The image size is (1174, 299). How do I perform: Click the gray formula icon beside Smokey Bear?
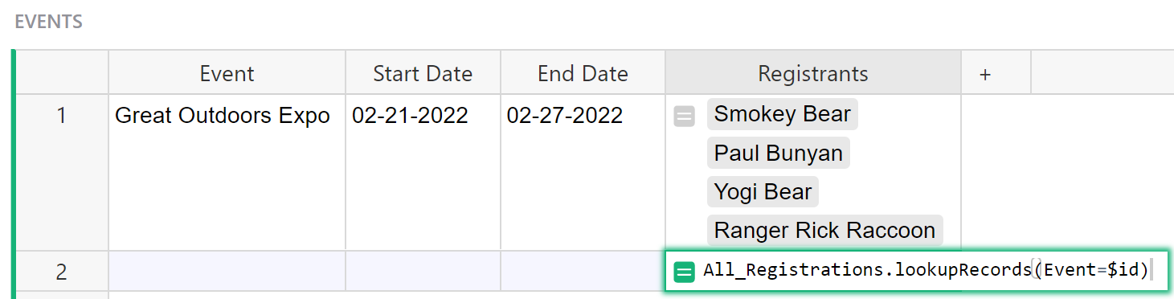point(684,117)
